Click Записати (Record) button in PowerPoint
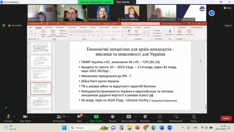This screenshot has height=132, width=234. point(182,27)
